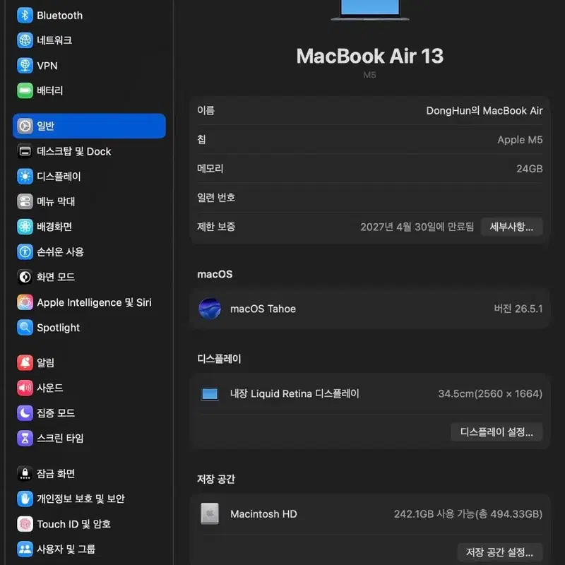Open the 잠금 화면 label in the sidebar

click(56, 473)
